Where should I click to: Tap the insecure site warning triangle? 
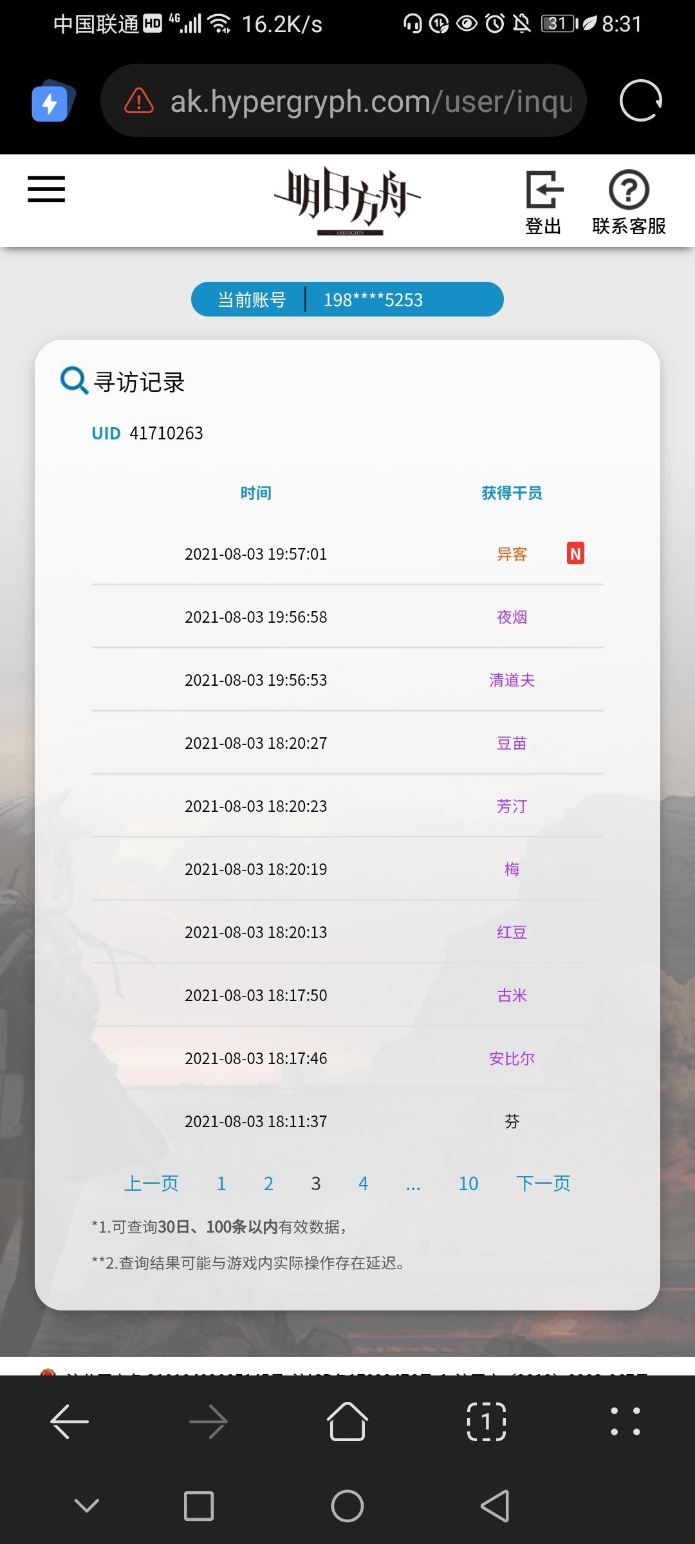pyautogui.click(x=138, y=101)
